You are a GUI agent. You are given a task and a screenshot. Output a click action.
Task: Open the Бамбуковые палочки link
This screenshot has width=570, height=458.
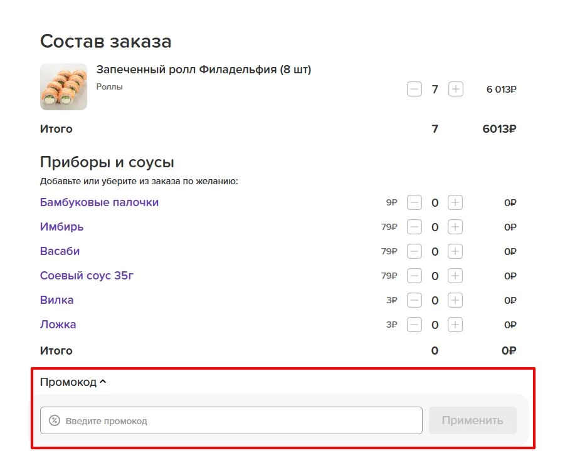coord(99,203)
